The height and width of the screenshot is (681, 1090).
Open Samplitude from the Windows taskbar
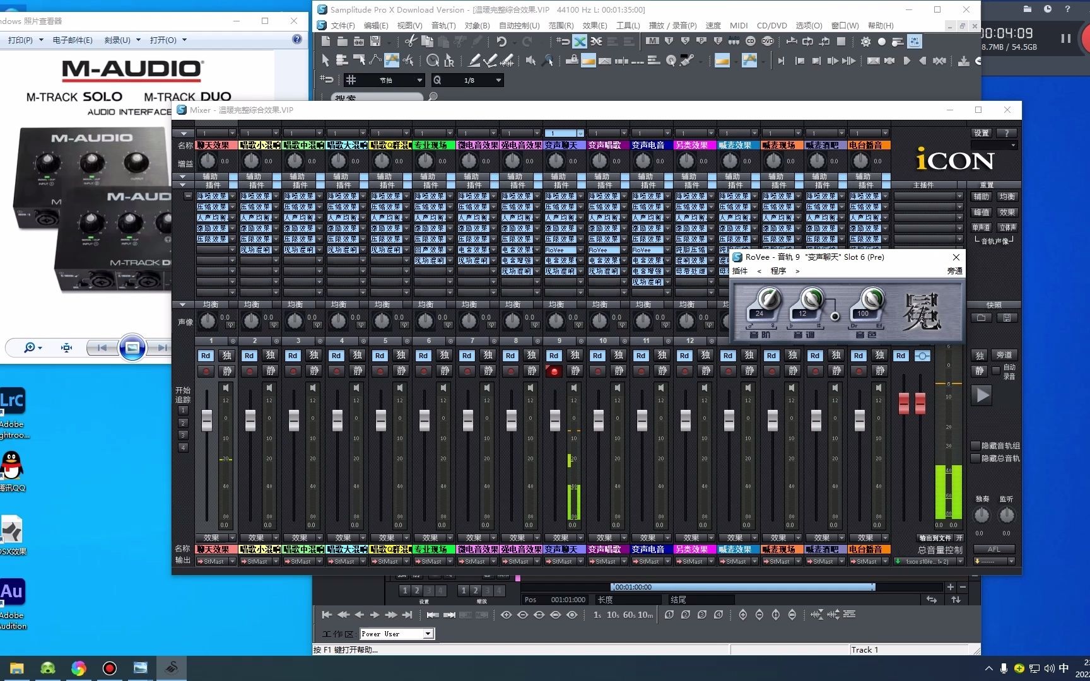pyautogui.click(x=172, y=668)
